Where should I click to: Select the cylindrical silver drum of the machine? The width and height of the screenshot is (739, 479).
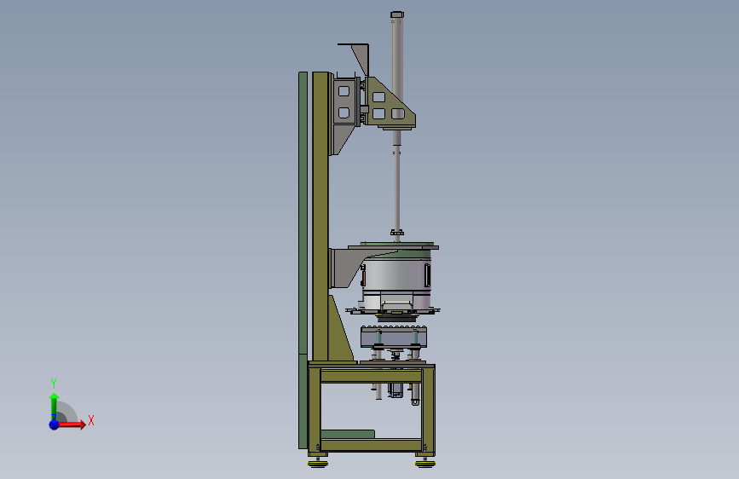pyautogui.click(x=397, y=276)
